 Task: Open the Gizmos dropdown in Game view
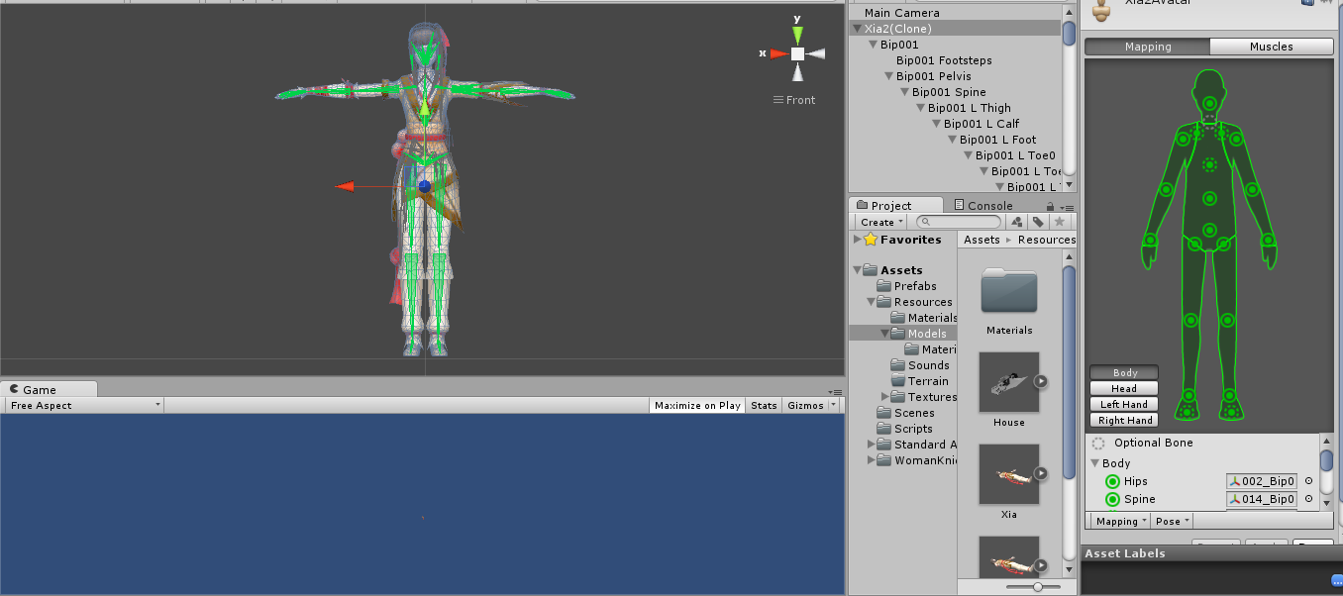pos(811,405)
